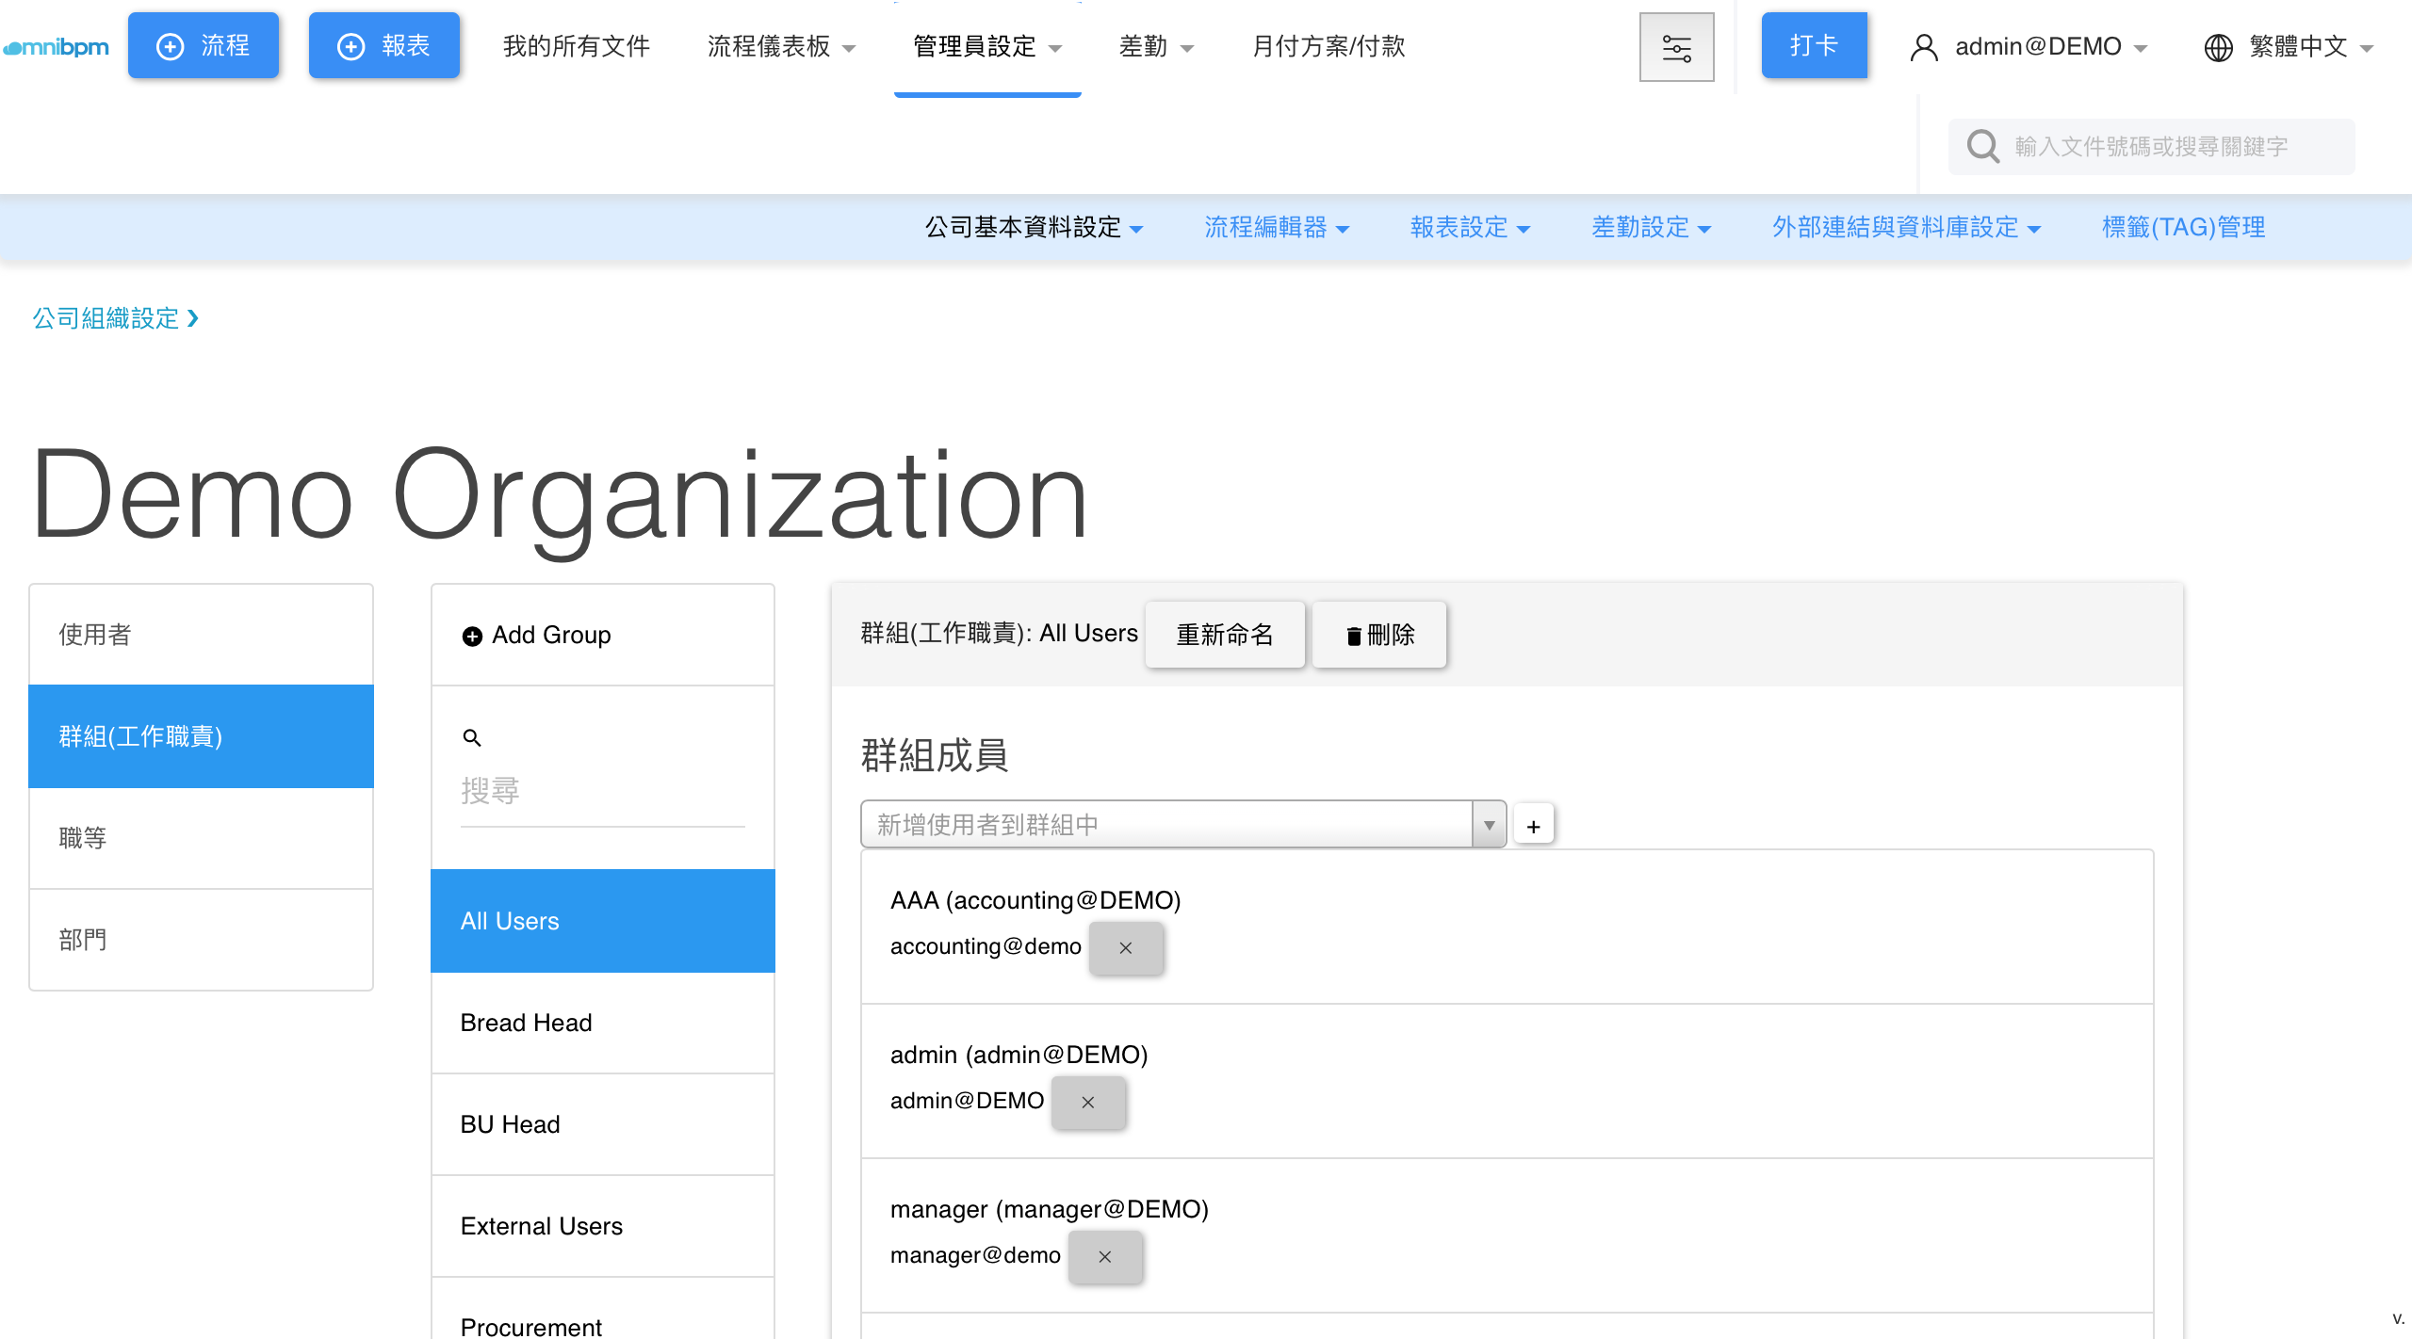The height and width of the screenshot is (1339, 2412).
Task: Rename group with 重新命名 button
Action: [1225, 635]
